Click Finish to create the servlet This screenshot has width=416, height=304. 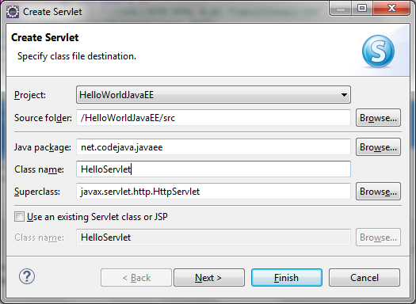click(287, 278)
